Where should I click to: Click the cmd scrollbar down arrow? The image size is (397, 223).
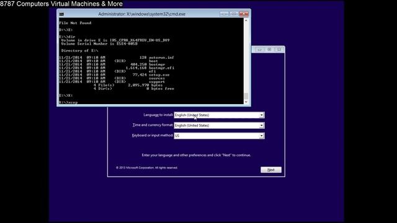coord(246,102)
